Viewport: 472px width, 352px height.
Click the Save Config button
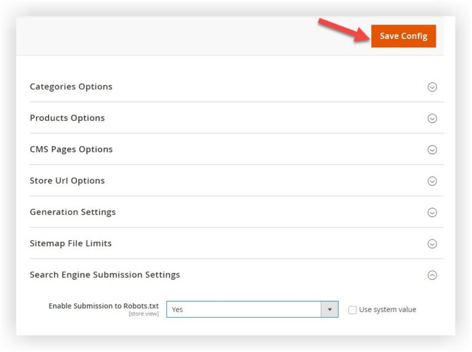point(403,36)
